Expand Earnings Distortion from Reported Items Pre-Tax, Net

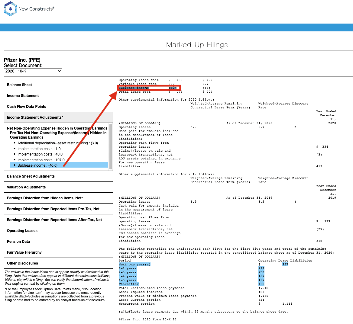[58, 209]
